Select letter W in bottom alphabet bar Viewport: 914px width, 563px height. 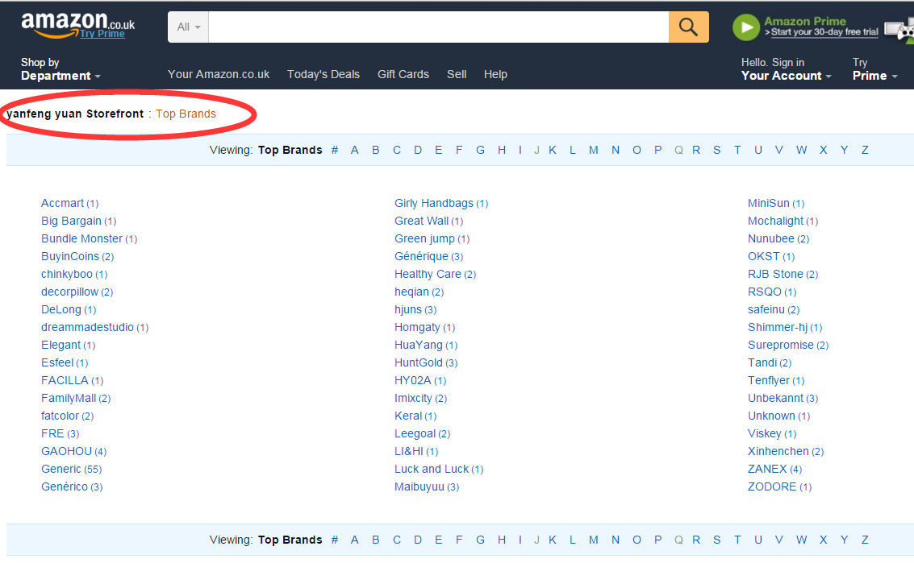[802, 540]
